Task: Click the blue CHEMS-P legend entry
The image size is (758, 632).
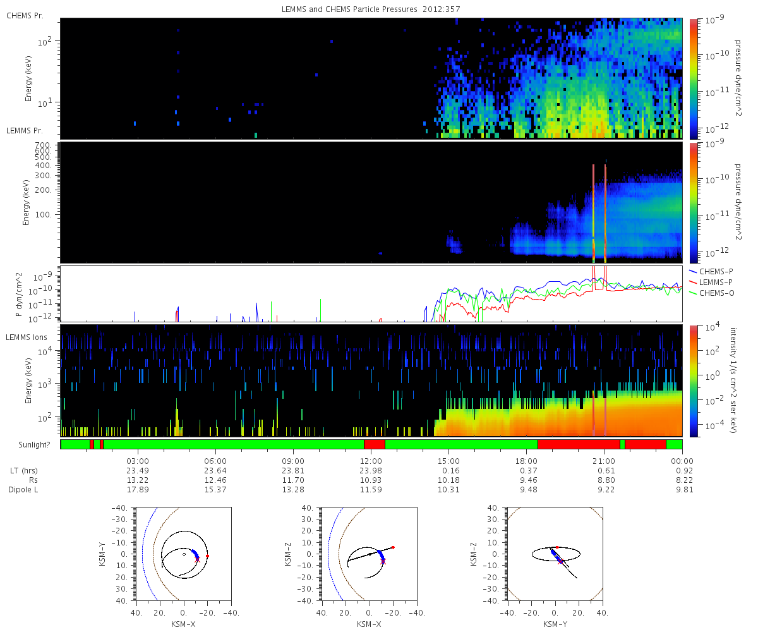Action: click(x=713, y=270)
